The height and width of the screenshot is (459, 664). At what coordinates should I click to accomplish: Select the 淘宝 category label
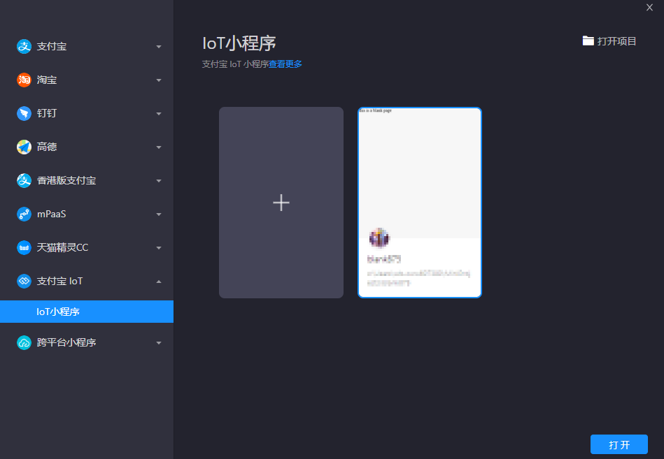point(47,80)
